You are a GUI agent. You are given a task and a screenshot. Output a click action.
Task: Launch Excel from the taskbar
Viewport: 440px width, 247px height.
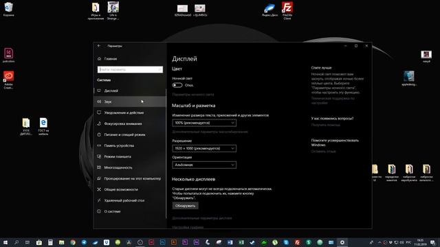[x=241, y=242]
